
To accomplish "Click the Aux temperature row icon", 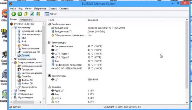I will tap(53, 61).
